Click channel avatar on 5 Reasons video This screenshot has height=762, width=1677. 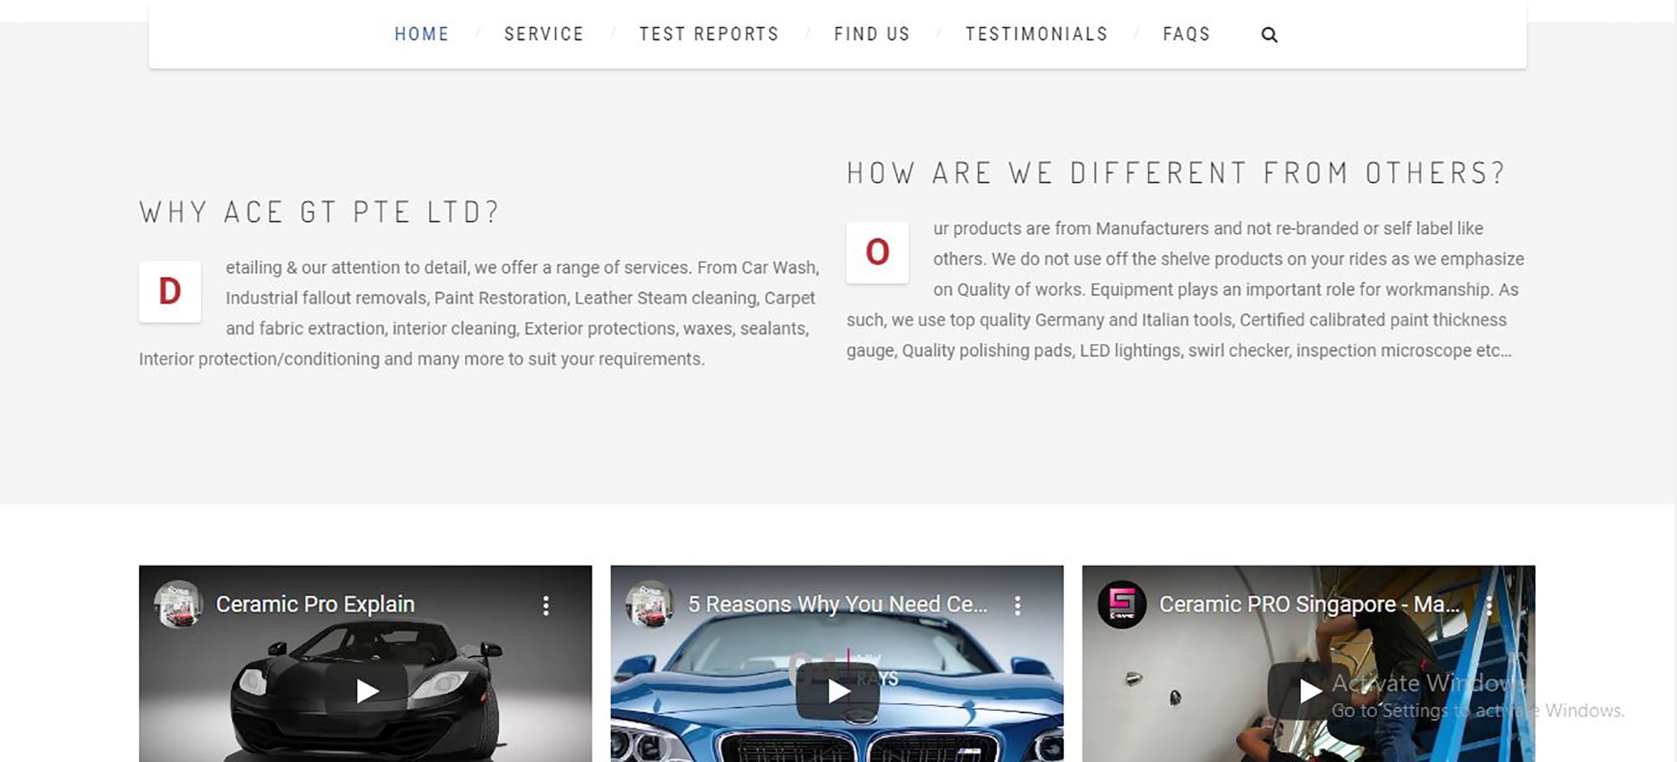coord(649,604)
